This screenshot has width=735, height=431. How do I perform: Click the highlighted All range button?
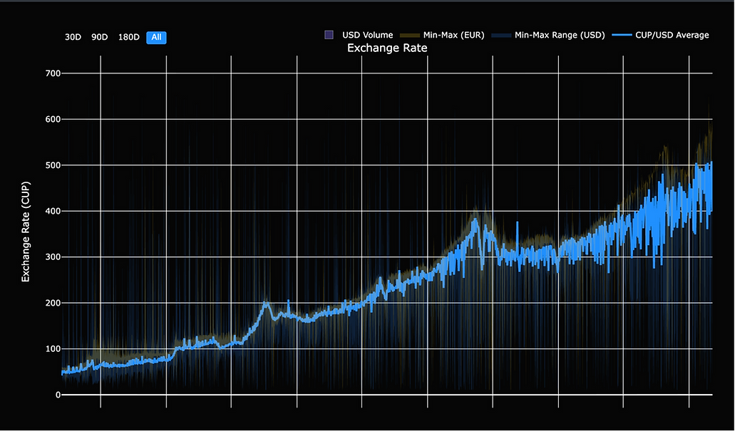coord(157,38)
